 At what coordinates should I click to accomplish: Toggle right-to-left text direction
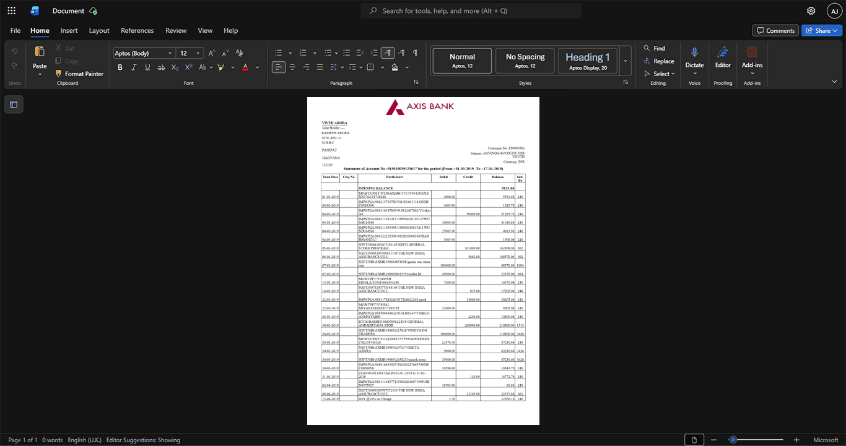[401, 53]
